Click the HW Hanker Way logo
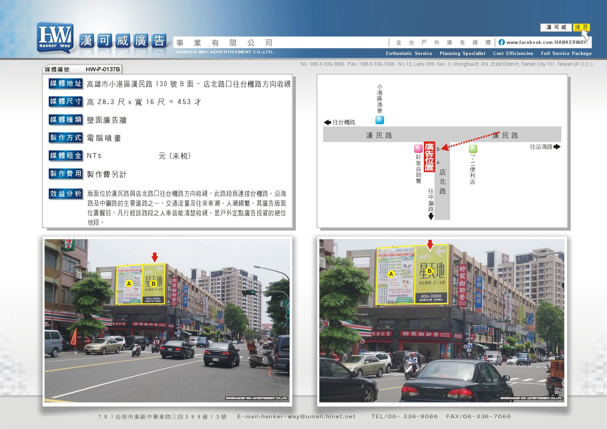This screenshot has width=607, height=429. point(55,37)
